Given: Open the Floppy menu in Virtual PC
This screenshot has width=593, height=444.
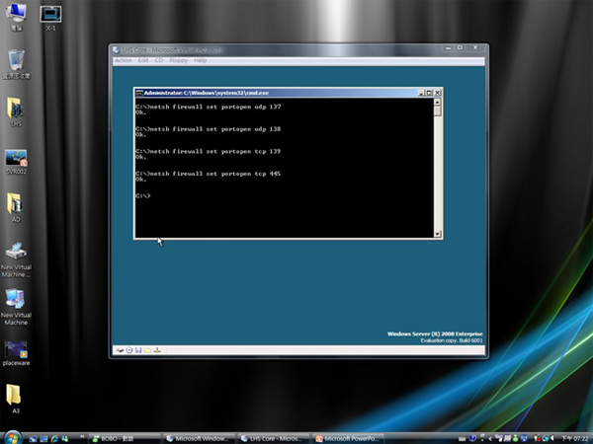Looking at the screenshot, I should 178,60.
